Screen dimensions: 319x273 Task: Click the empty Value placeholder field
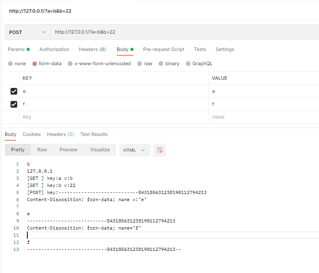[264, 117]
